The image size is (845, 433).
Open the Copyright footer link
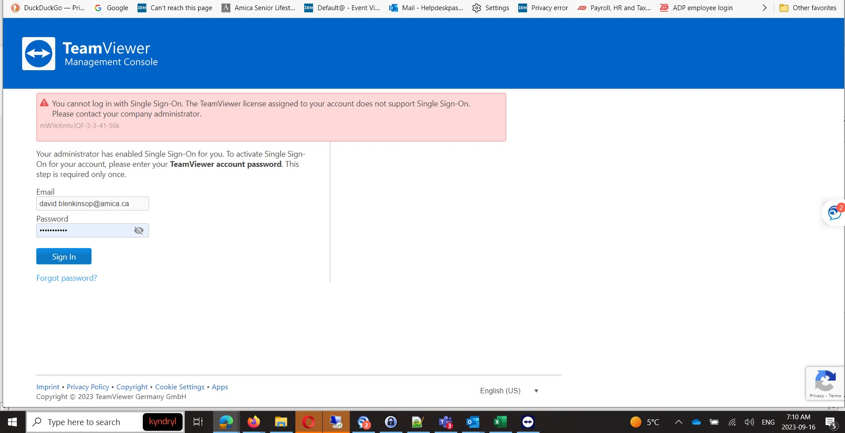click(x=132, y=387)
